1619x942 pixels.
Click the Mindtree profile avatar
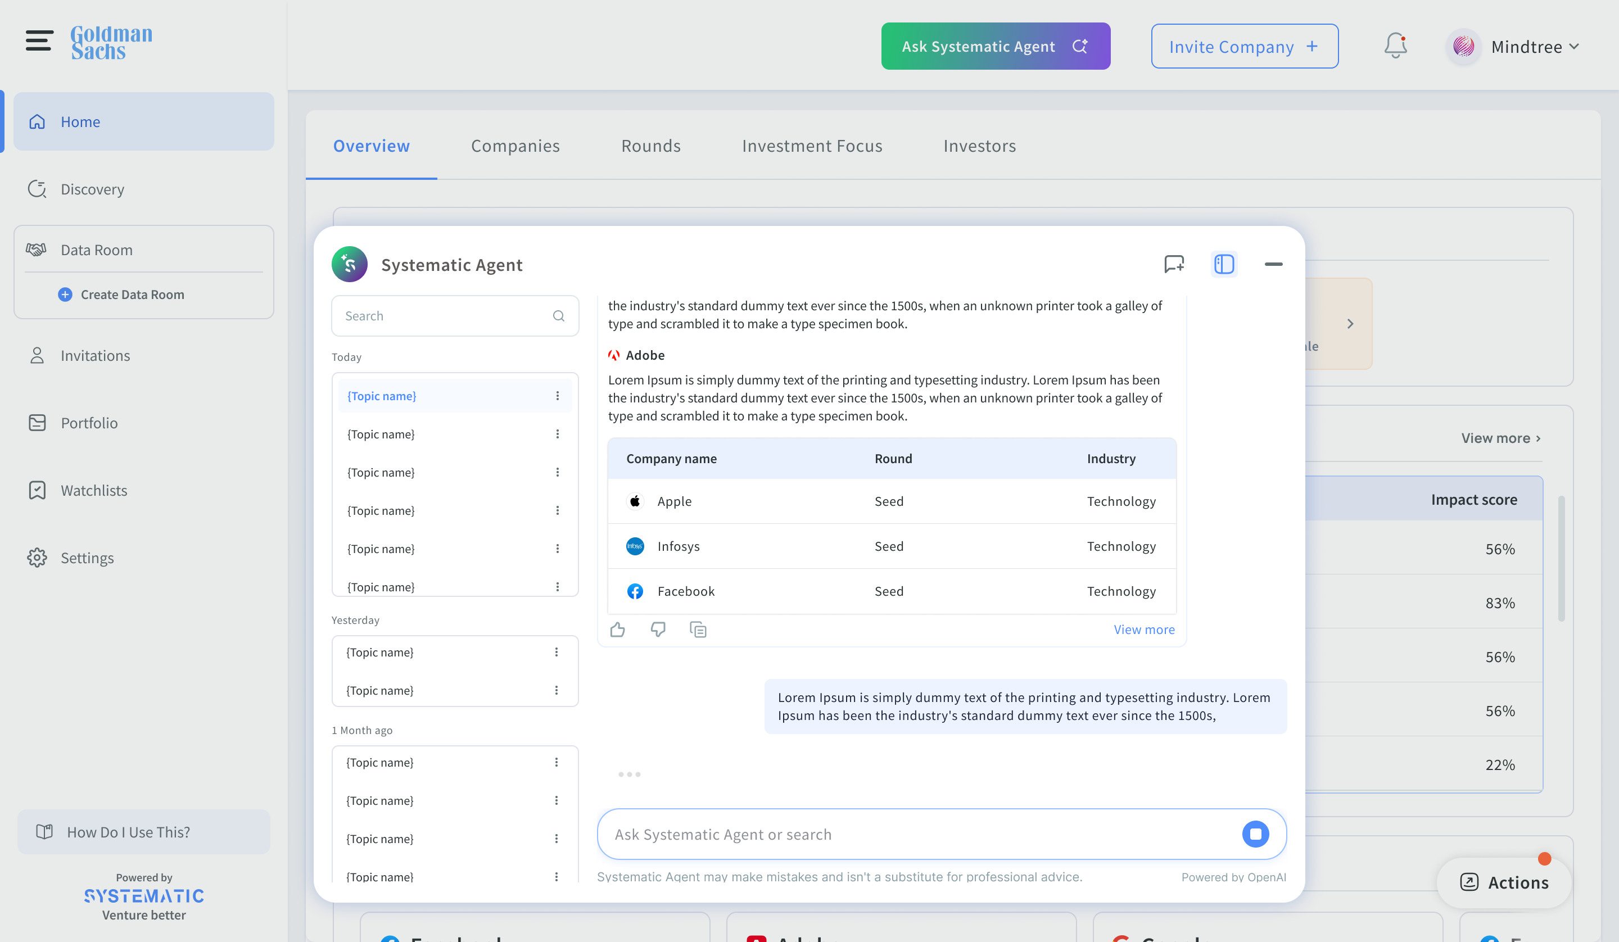point(1463,46)
